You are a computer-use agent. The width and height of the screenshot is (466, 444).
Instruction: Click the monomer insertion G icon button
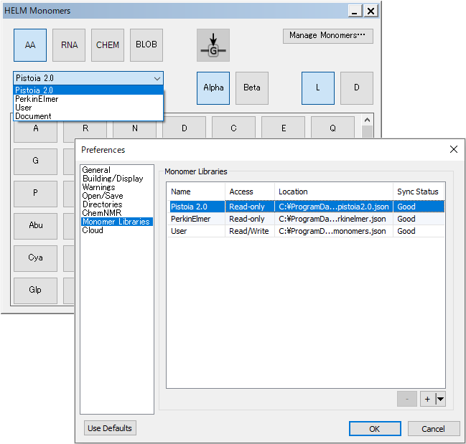pyautogui.click(x=213, y=45)
